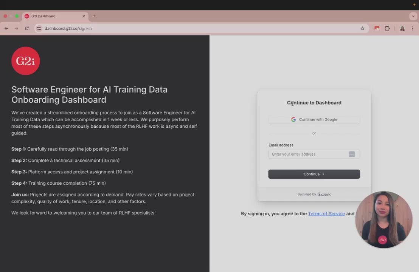419x272 pixels.
Task: Click the 'We look forward to welcoming' line
Action: [x=83, y=213]
